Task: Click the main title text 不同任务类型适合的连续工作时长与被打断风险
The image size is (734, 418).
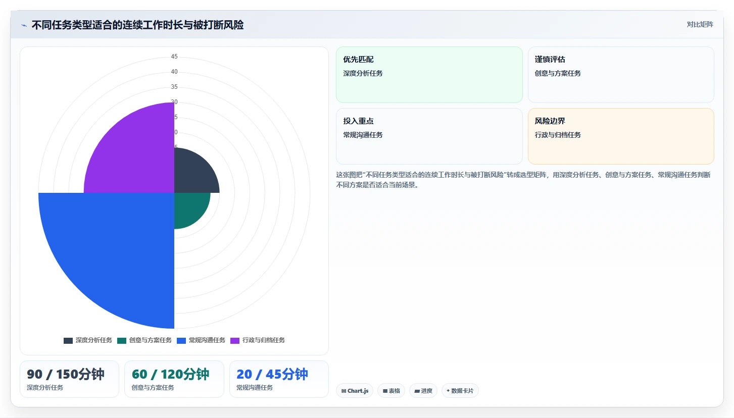Action: [x=137, y=25]
